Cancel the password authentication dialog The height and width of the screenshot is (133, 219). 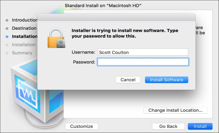tap(128, 80)
